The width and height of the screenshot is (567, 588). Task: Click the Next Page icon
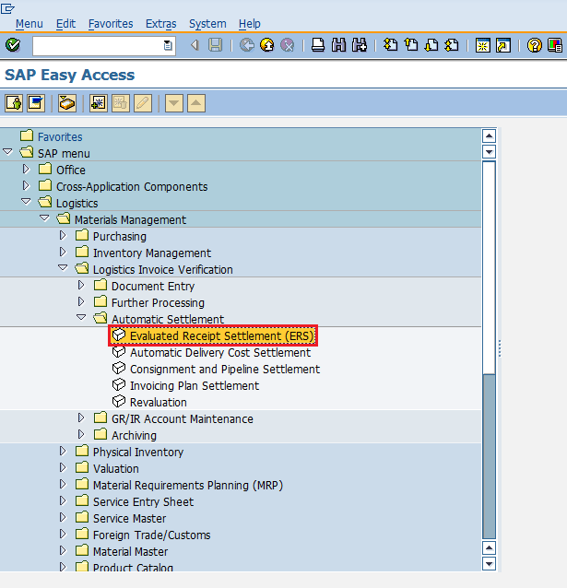[x=431, y=45]
